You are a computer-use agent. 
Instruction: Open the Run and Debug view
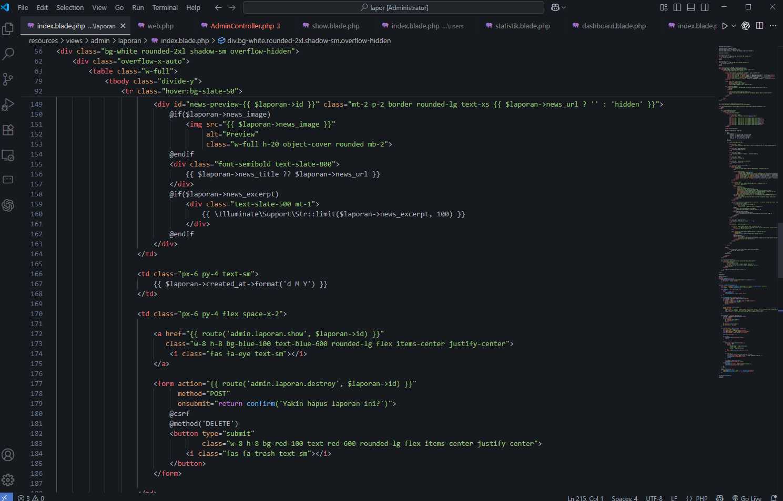(x=8, y=105)
